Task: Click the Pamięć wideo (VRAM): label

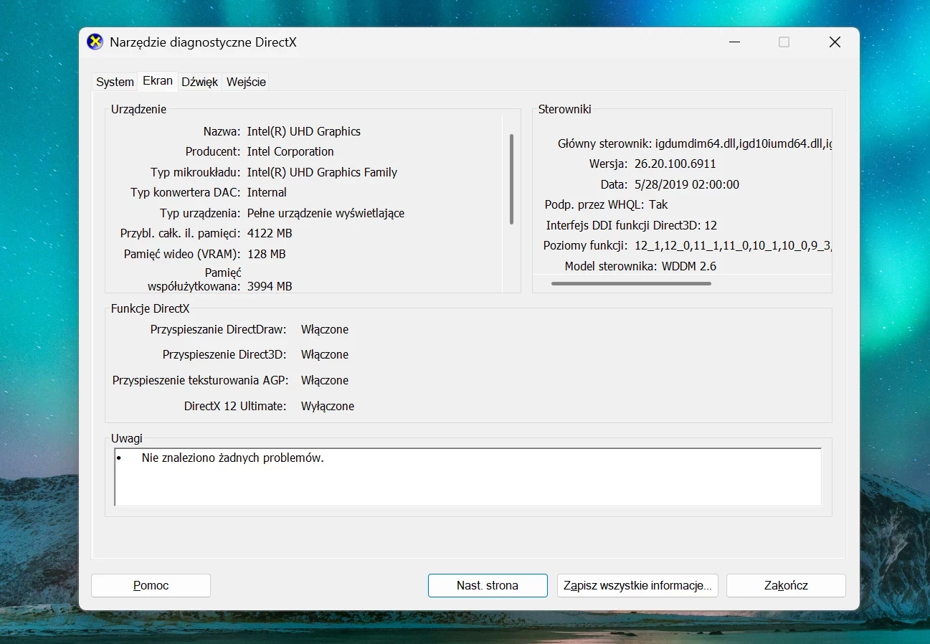Action: pyautogui.click(x=182, y=254)
